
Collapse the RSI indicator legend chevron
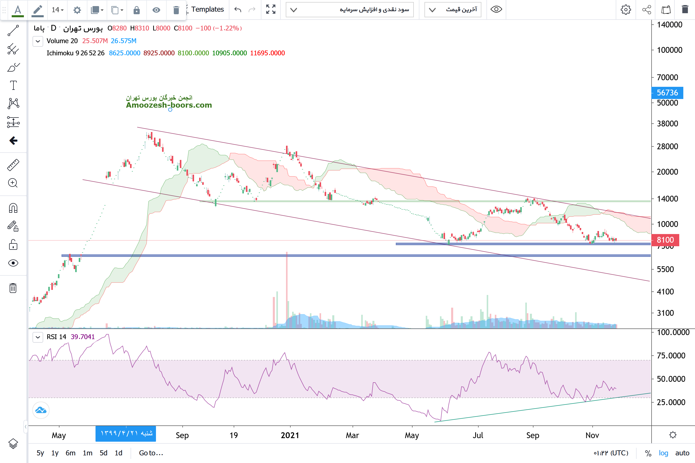[x=38, y=337]
